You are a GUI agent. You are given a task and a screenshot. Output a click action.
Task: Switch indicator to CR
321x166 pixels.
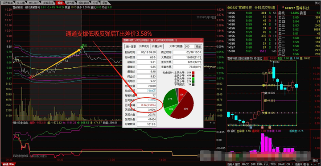[x=288, y=164]
